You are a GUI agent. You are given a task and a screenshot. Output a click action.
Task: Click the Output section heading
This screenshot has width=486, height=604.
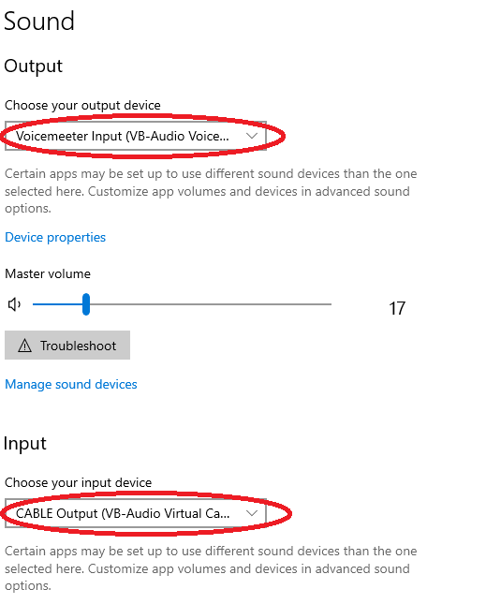[33, 66]
